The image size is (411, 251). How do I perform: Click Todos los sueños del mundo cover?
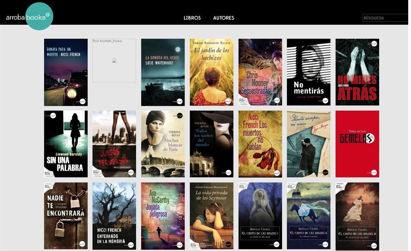point(211,144)
